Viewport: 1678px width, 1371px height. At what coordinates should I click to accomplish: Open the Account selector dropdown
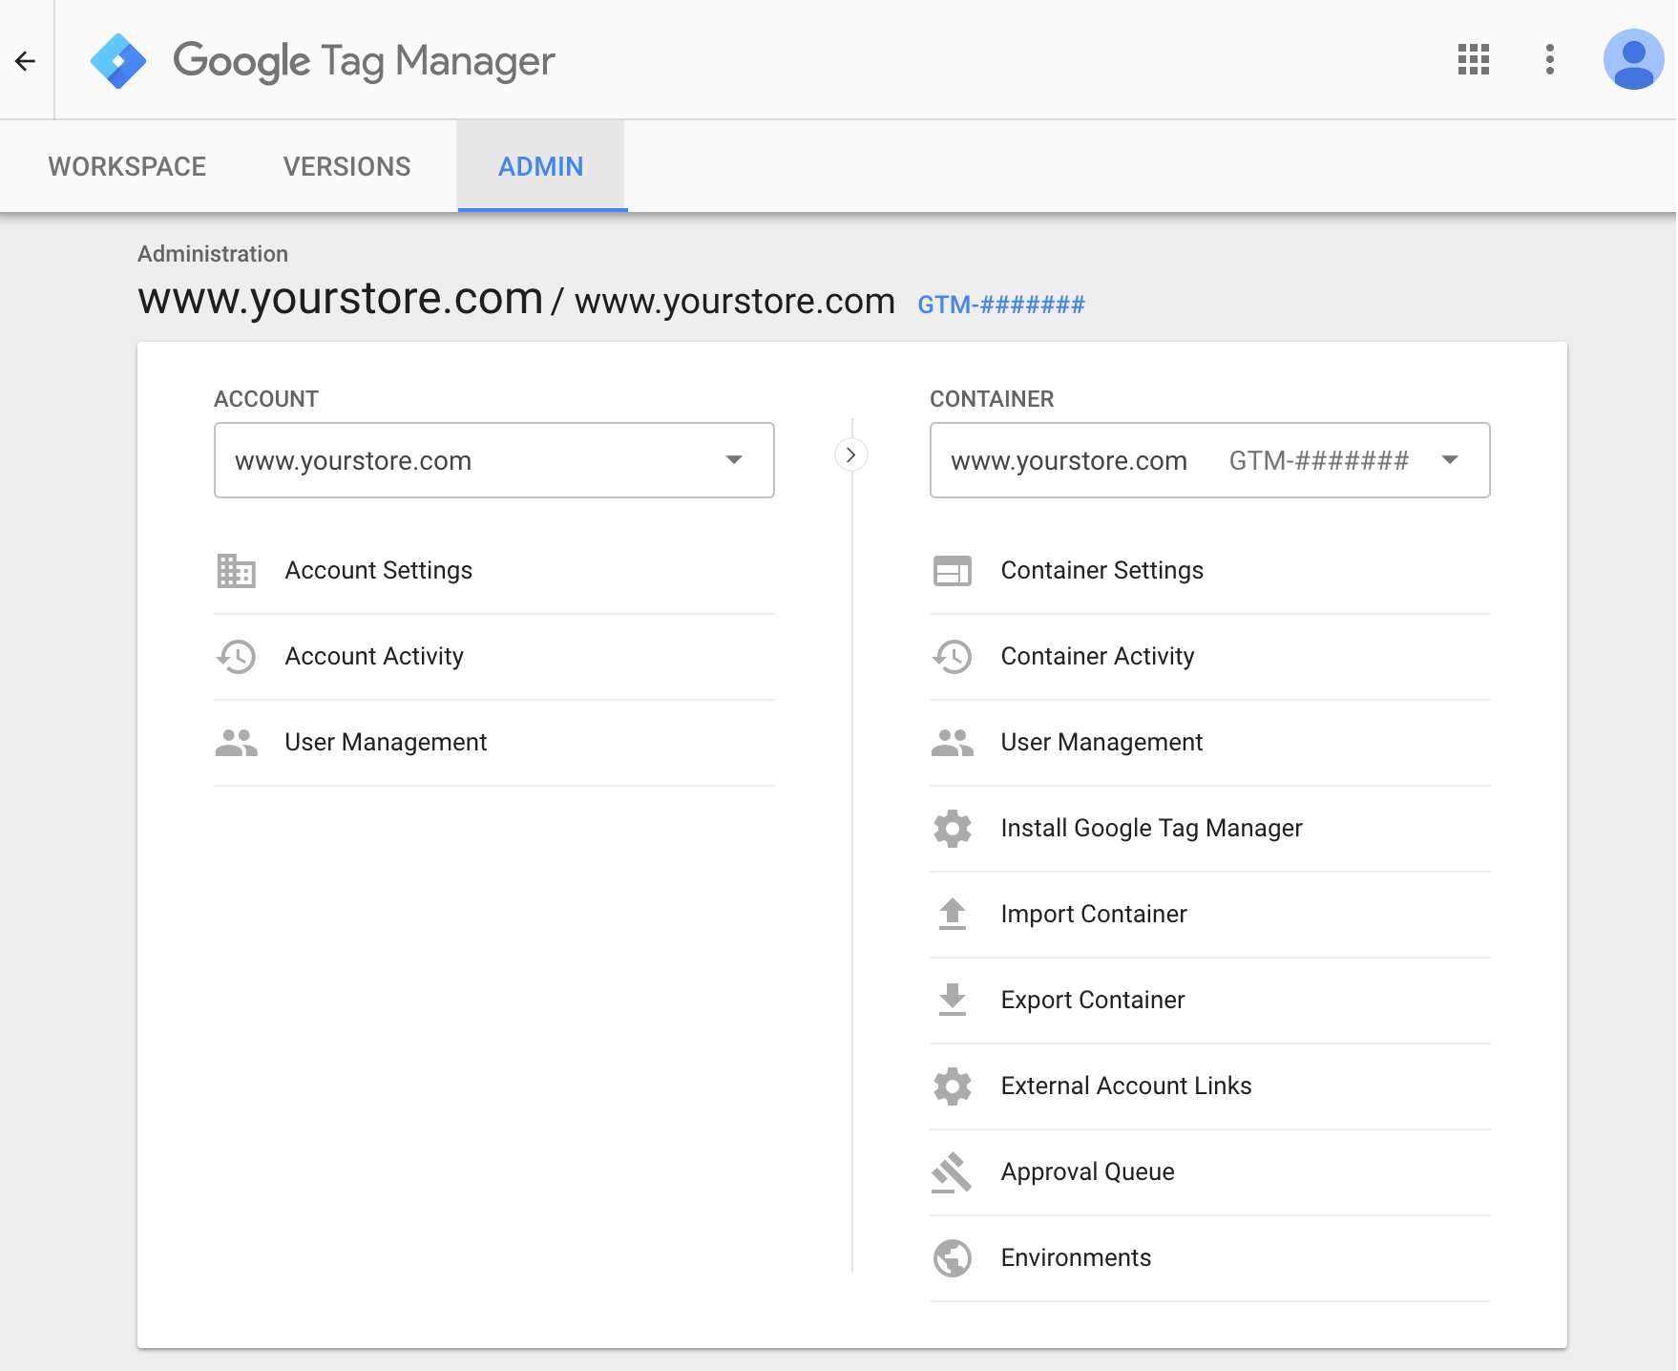[x=493, y=460]
